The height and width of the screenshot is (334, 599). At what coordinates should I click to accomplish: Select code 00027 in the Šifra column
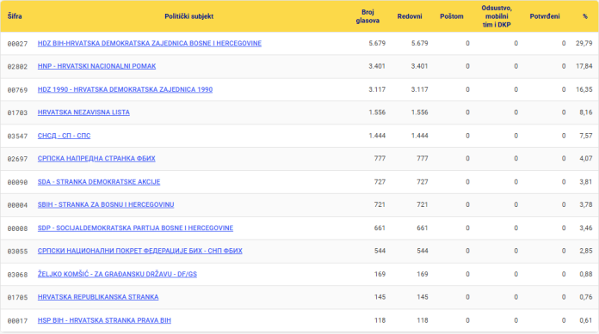(17, 44)
